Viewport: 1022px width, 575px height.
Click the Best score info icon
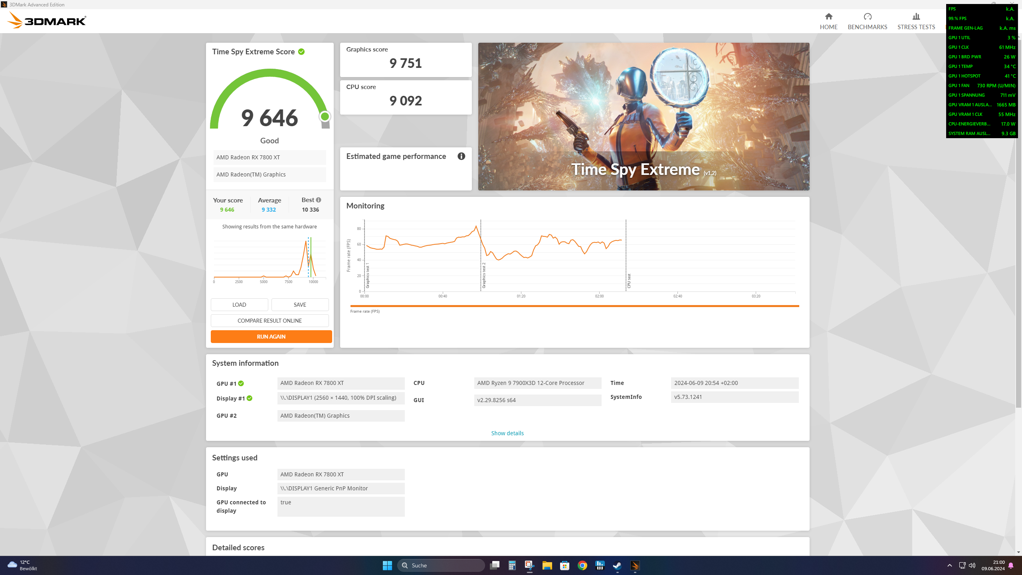click(x=319, y=200)
